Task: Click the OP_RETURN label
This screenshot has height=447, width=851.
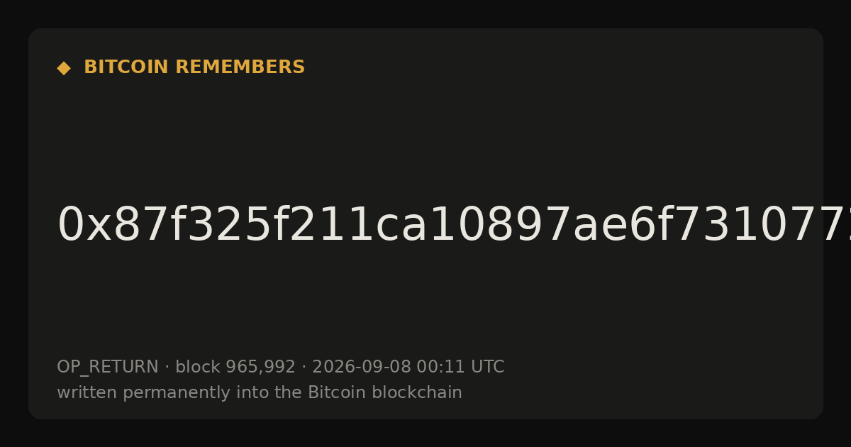Action: point(108,368)
